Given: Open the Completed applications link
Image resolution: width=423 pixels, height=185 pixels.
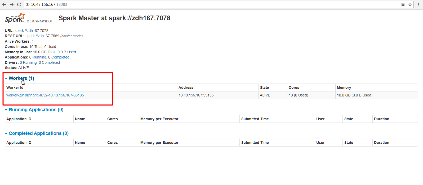Looking at the screenshot, I should pos(60,57).
